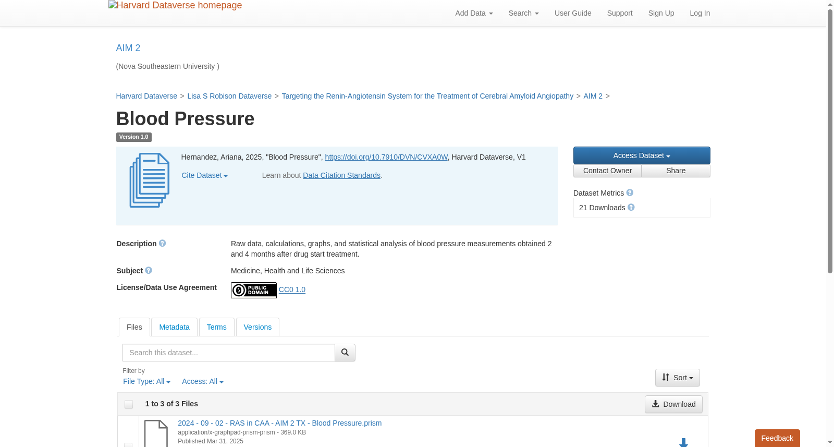Click the file icon for the Blood Pressure.prism file

(156, 433)
